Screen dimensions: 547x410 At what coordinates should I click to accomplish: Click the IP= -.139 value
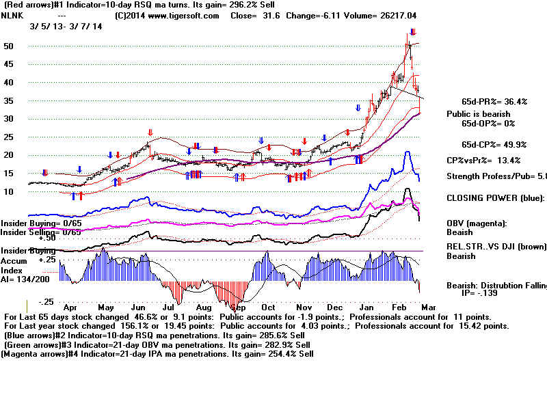coord(479,293)
